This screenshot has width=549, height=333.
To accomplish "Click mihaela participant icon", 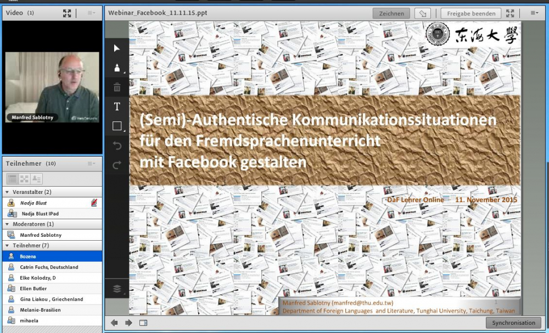I will coord(11,320).
